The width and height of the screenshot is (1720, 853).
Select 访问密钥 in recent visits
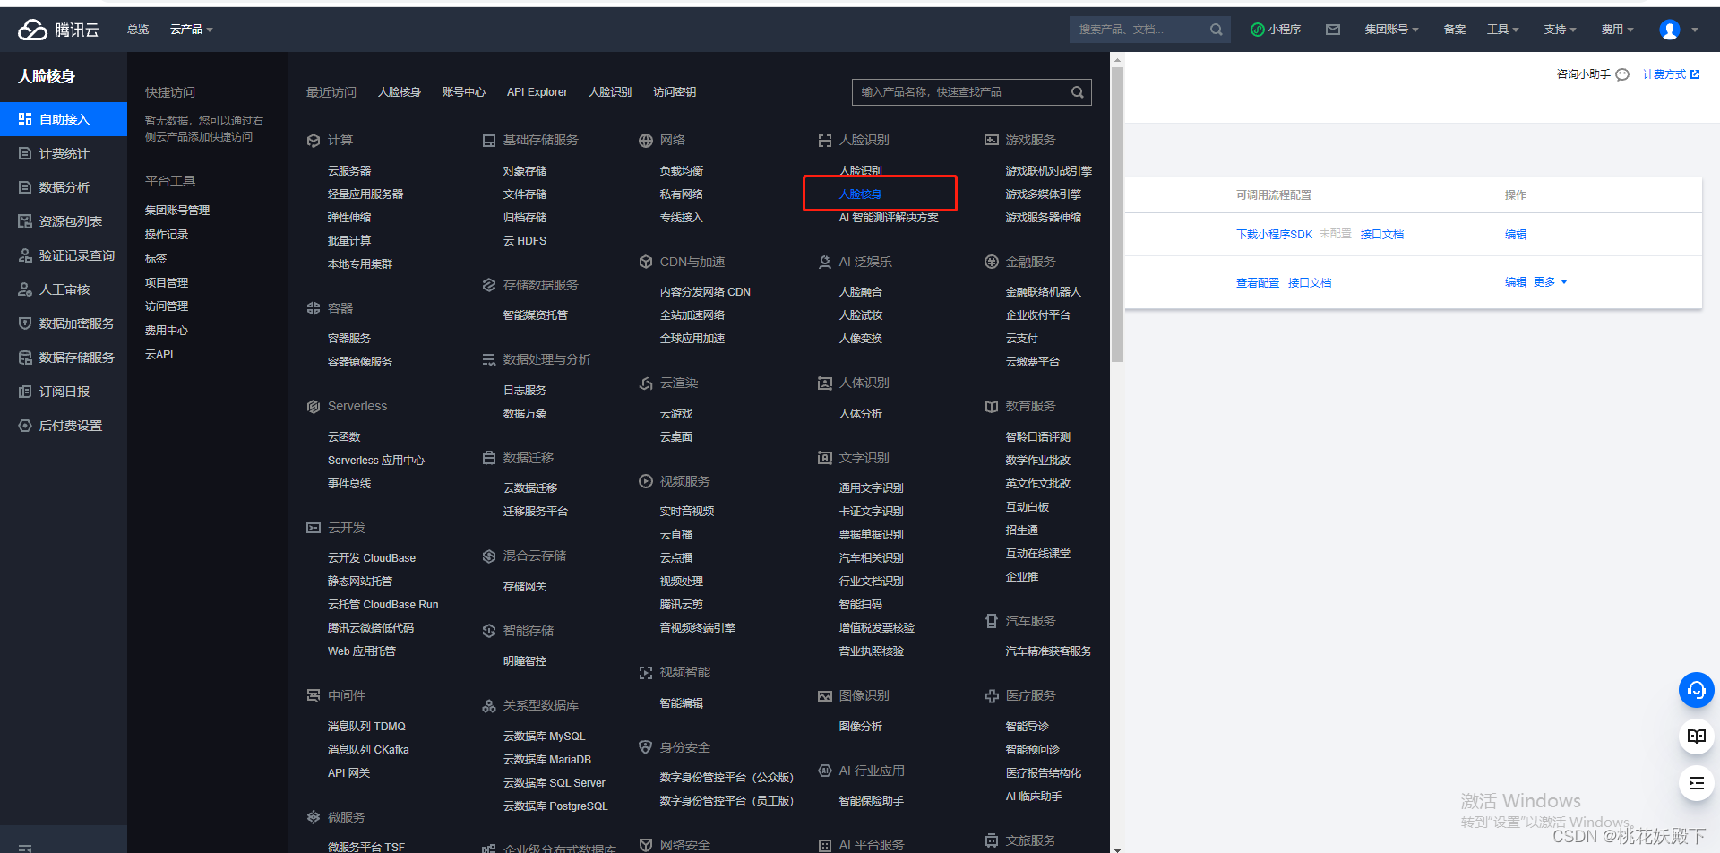(675, 92)
